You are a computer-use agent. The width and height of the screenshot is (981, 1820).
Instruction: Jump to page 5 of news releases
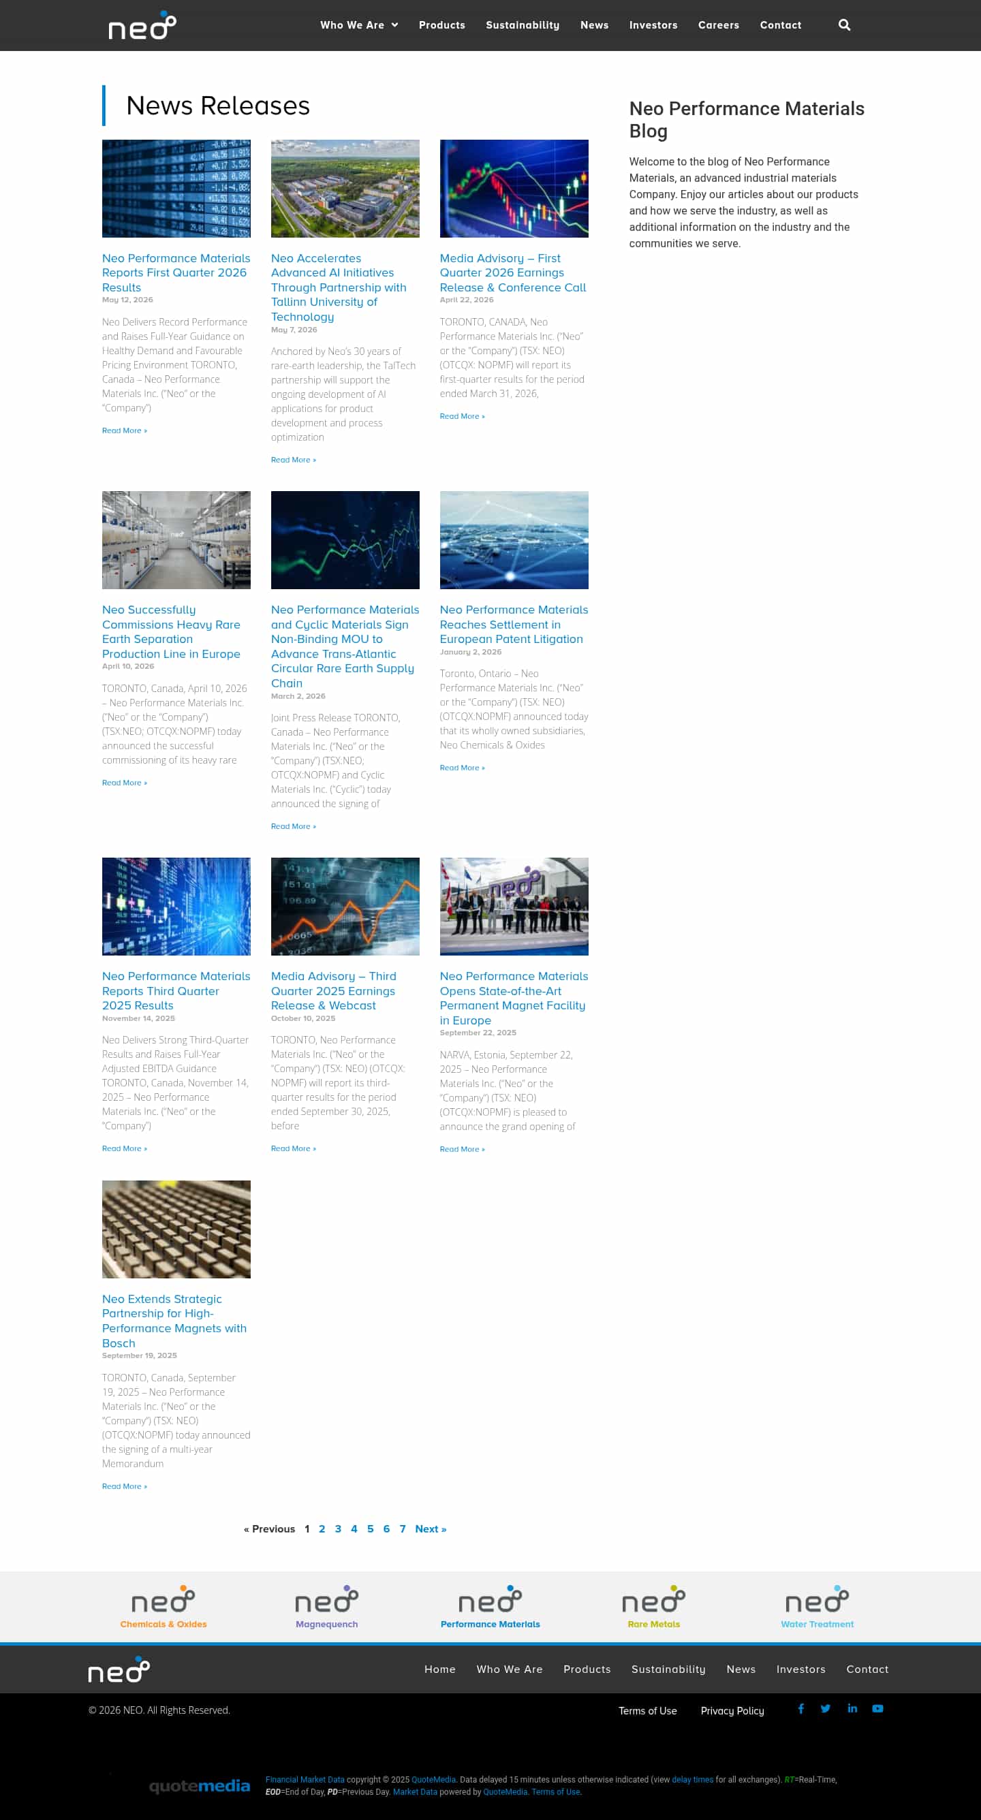tap(371, 1529)
